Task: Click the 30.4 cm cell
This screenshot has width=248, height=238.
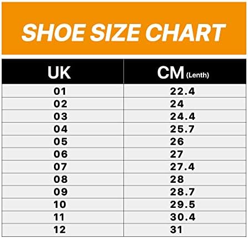Action: 185,217
